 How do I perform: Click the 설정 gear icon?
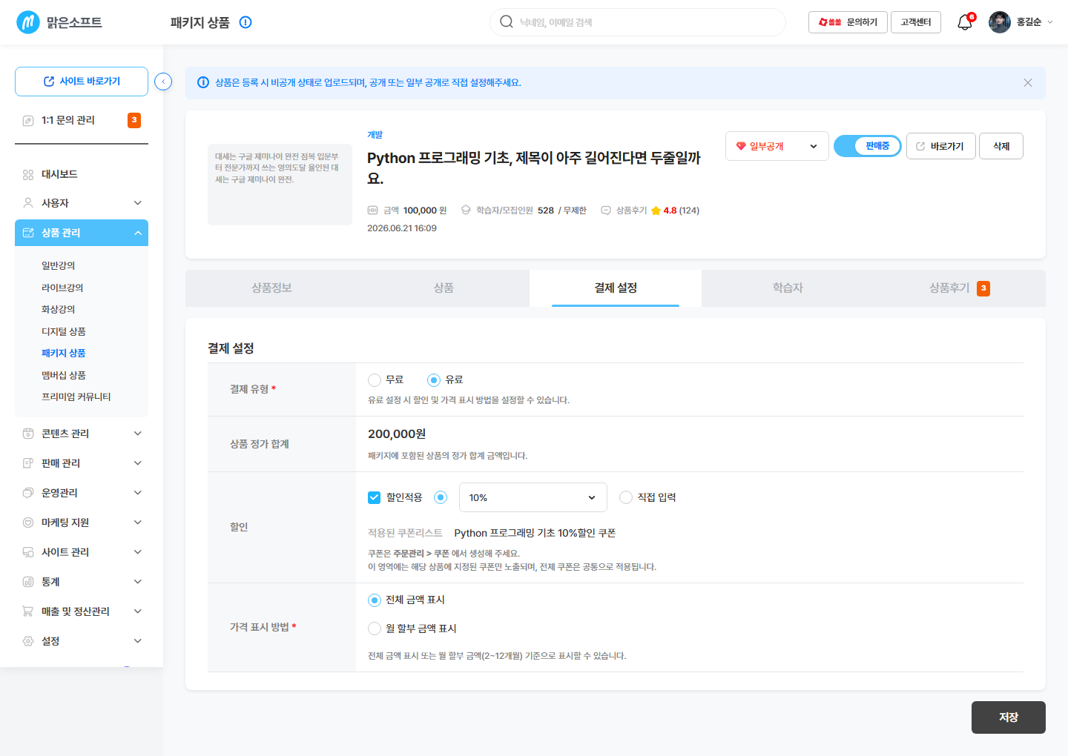tap(28, 641)
